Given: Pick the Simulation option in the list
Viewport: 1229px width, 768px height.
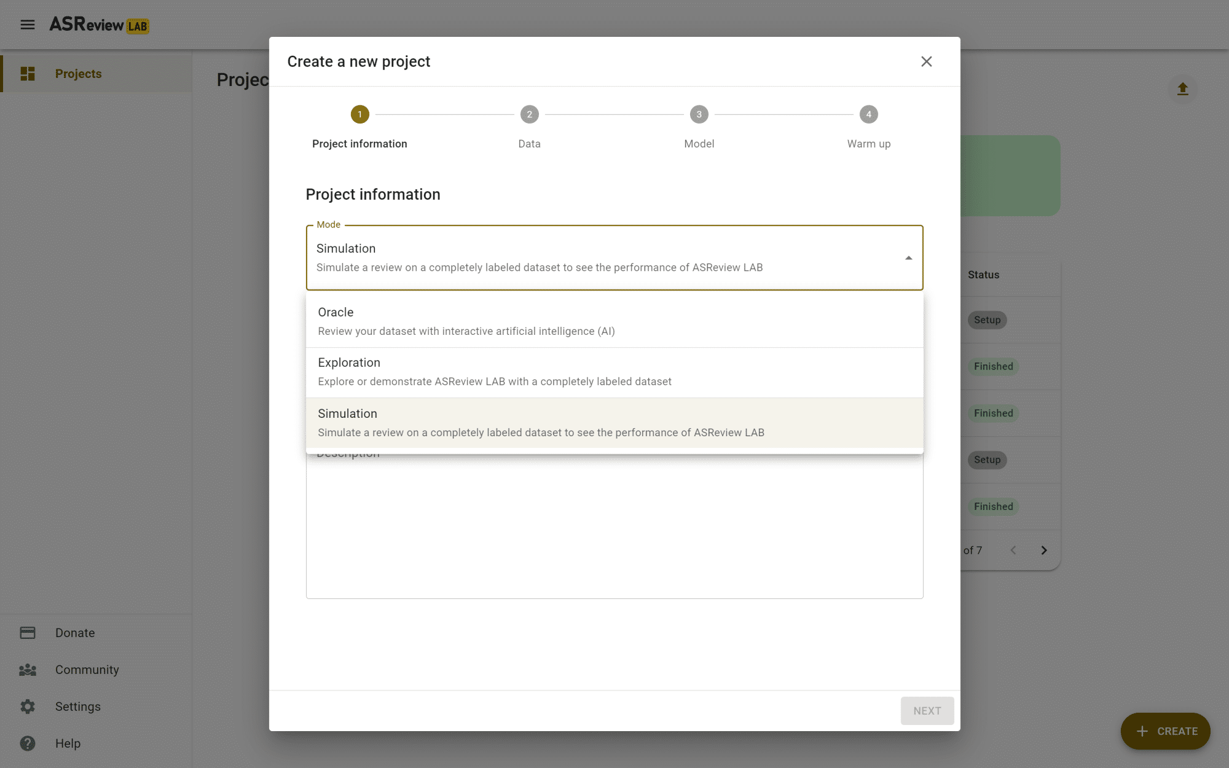Looking at the screenshot, I should click(614, 423).
